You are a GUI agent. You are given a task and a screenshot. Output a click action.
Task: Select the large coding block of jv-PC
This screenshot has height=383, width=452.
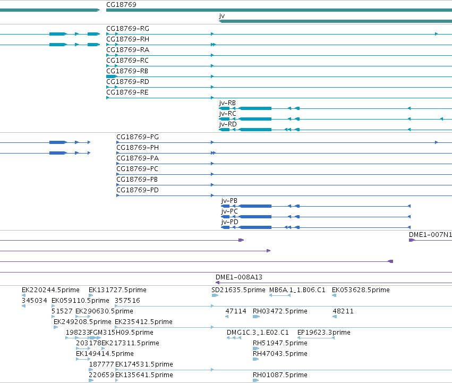pos(255,217)
